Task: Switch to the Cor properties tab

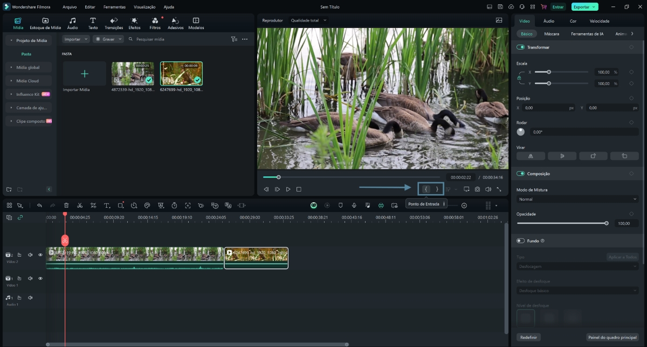Action: pyautogui.click(x=573, y=21)
